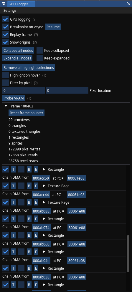The width and height of the screenshot is (132, 292).
Task: Click the (?) hint beside Replay frame
Action: tap(36, 35)
